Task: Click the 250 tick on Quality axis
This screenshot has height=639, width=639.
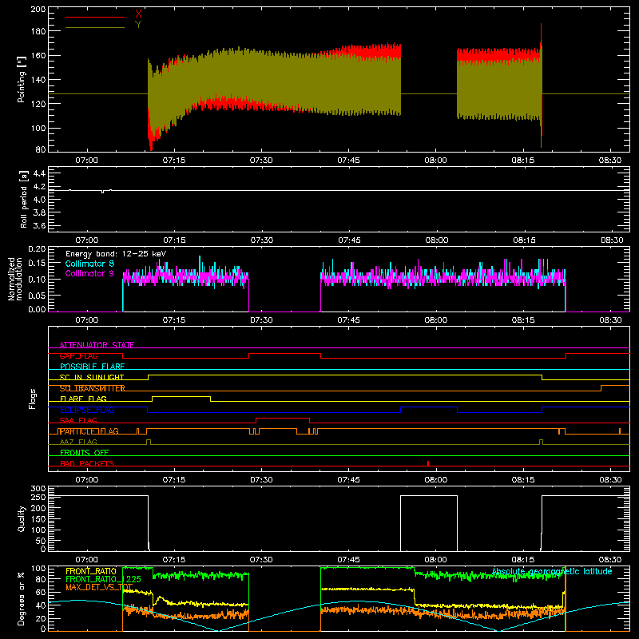Action: pyautogui.click(x=38, y=497)
